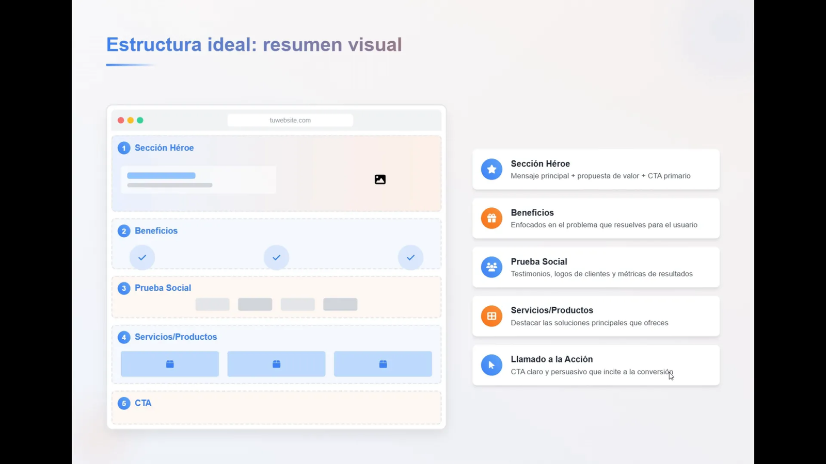
Task: Click the first benefit checkmark circle
Action: (x=142, y=257)
